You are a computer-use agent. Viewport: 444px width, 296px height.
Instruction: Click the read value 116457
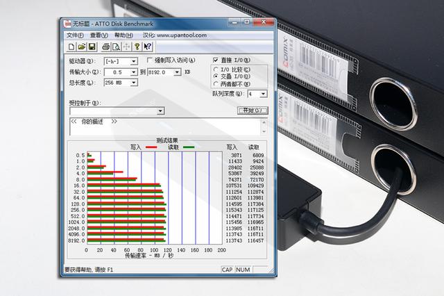pyautogui.click(x=255, y=240)
